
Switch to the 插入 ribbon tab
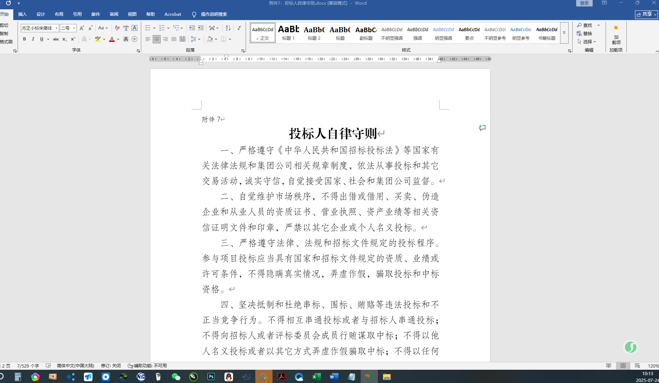point(22,14)
